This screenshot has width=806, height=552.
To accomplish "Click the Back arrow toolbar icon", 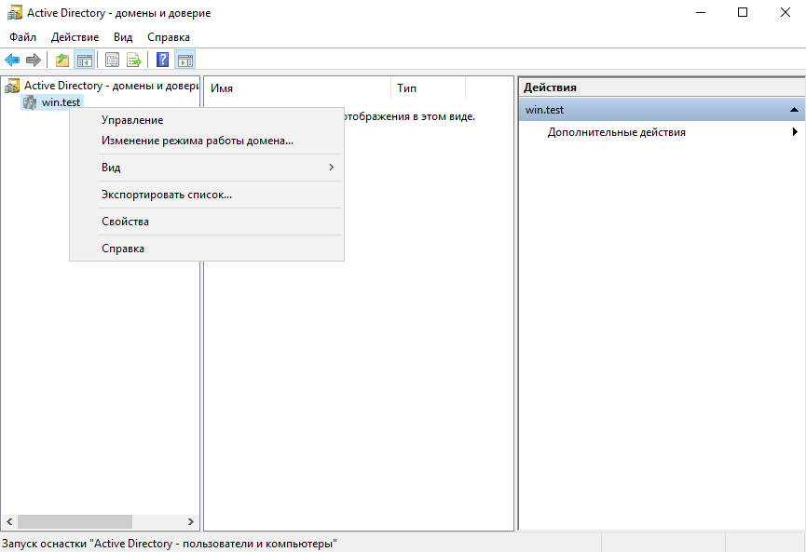I will (x=12, y=61).
